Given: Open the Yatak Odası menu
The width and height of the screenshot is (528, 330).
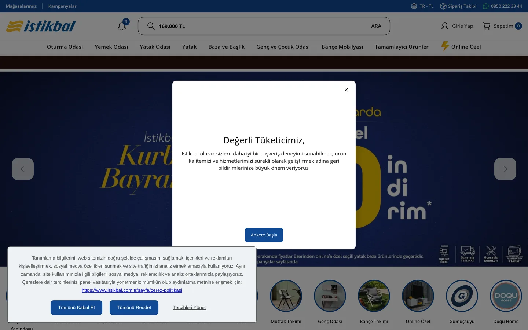Looking at the screenshot, I should tap(155, 47).
